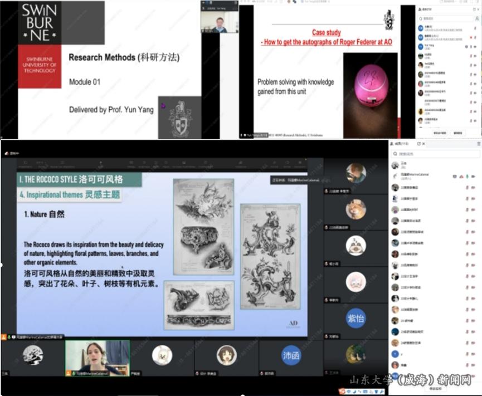
Task: Click the Case study heading on the Federer slide
Action: (x=327, y=32)
